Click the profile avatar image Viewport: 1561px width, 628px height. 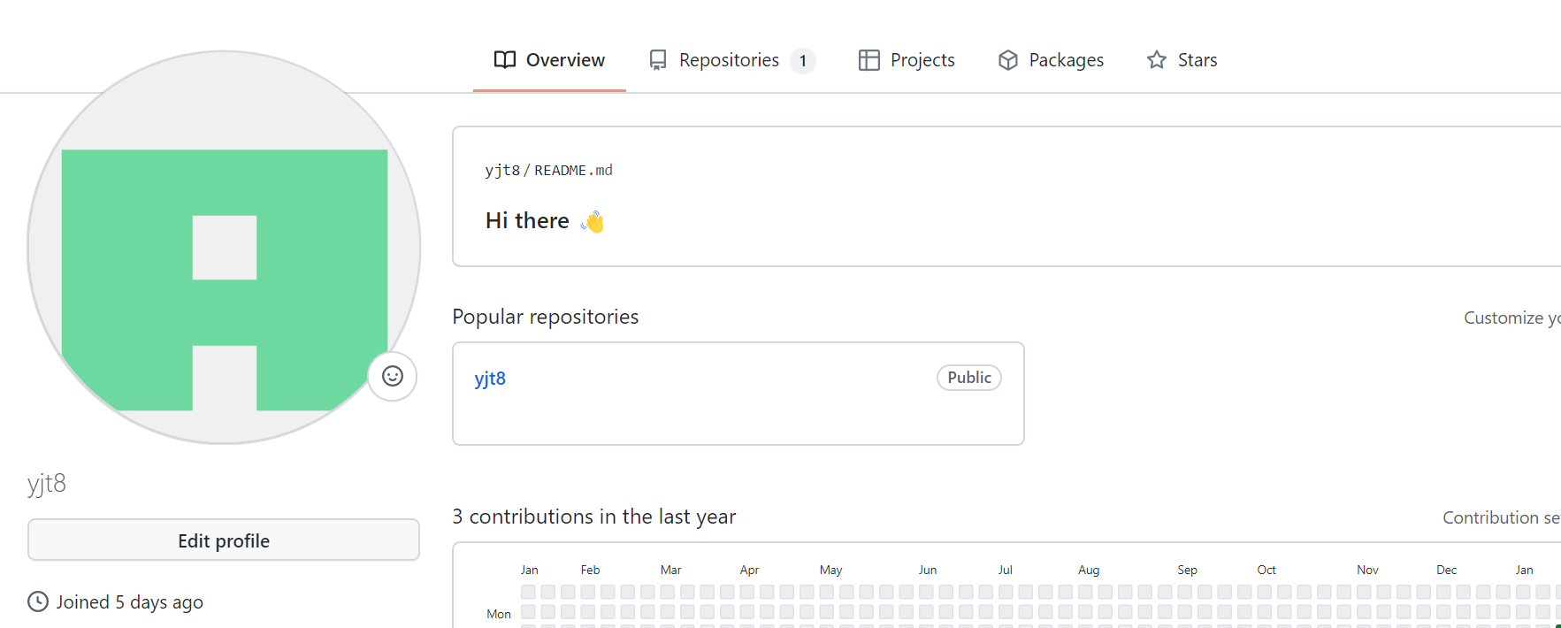click(224, 248)
